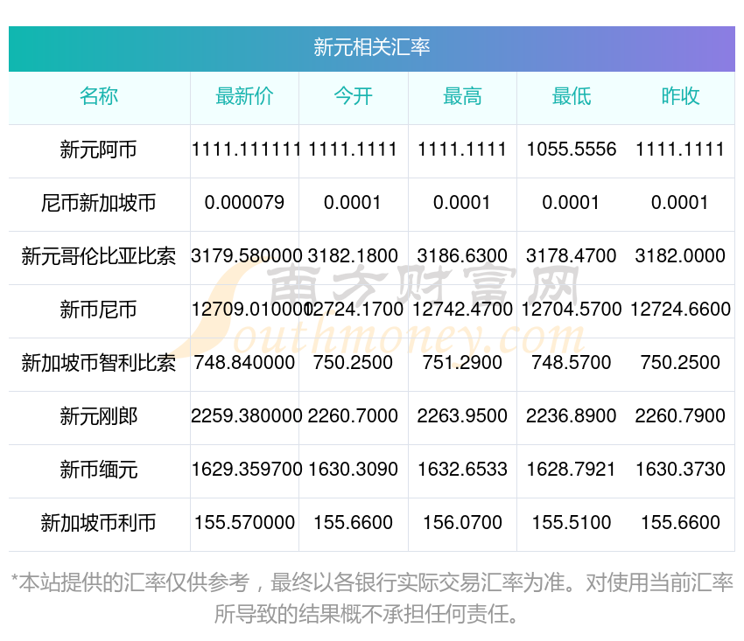Click the exchange rate disclaimer note

coord(371,598)
